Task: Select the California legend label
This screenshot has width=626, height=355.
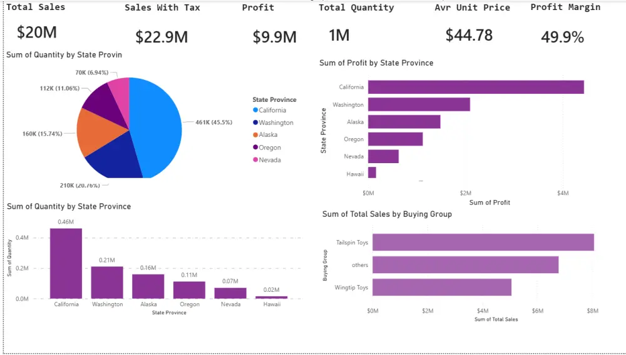Action: click(x=272, y=111)
